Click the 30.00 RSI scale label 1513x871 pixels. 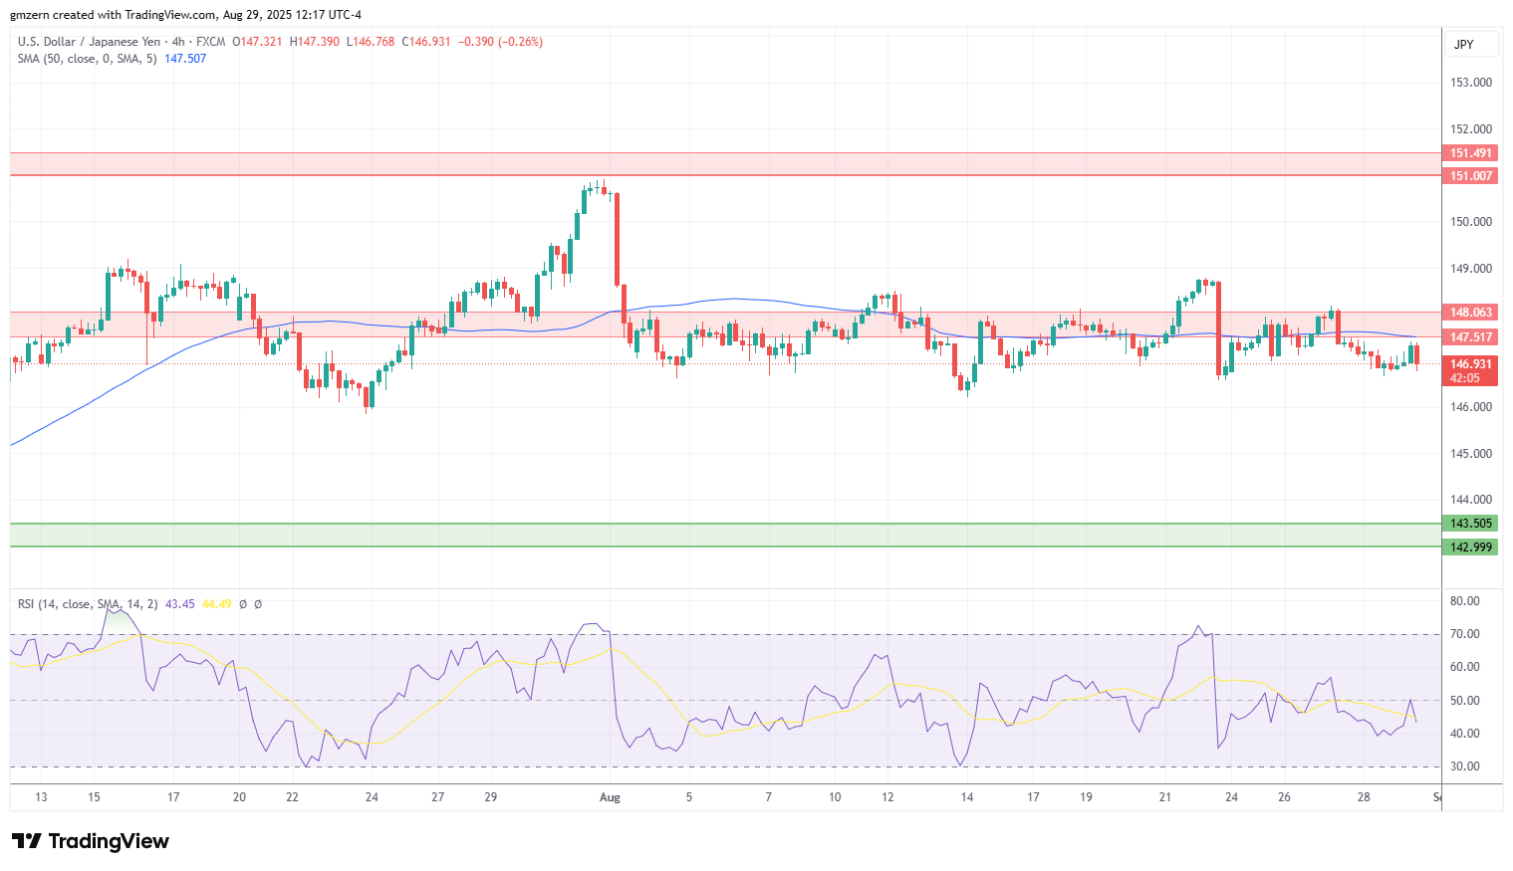[1465, 766]
